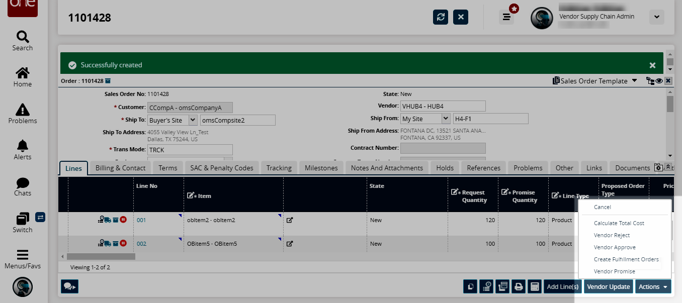The image size is (682, 303).
Task: Open the print icon in bottom toolbar
Action: pos(519,286)
